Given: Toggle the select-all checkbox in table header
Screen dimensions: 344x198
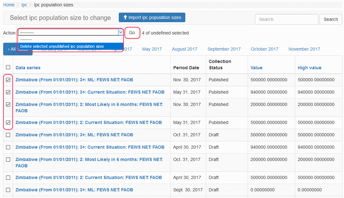Looking at the screenshot, I should point(8,67).
